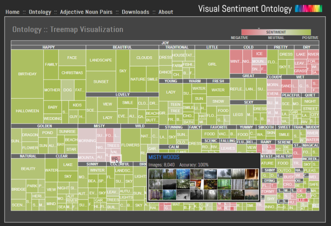
Task: Select the ICE cell under COLD
Action: 259,53
